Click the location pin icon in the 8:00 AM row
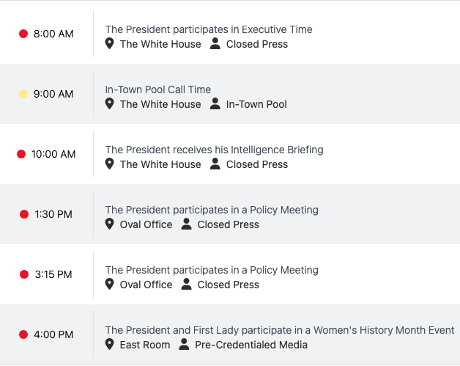460x366 pixels. 110,44
